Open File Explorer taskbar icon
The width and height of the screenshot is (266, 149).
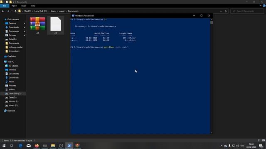click(53, 146)
